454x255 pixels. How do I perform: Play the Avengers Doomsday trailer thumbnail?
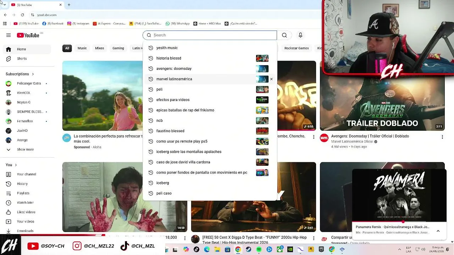pyautogui.click(x=382, y=96)
